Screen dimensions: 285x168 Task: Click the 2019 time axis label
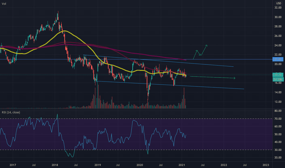pyautogui.click(x=98, y=165)
